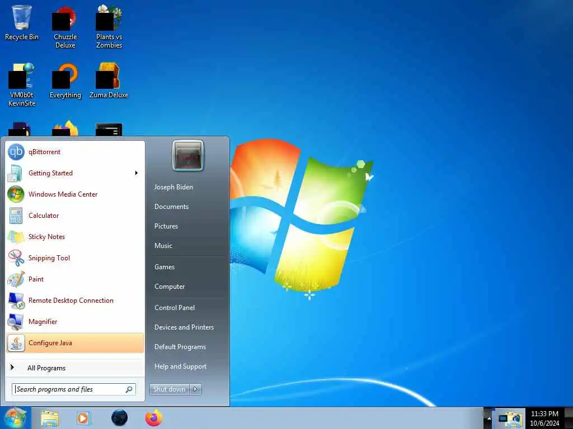Launch Windows Media Center
The height and width of the screenshot is (429, 573).
[75, 194]
